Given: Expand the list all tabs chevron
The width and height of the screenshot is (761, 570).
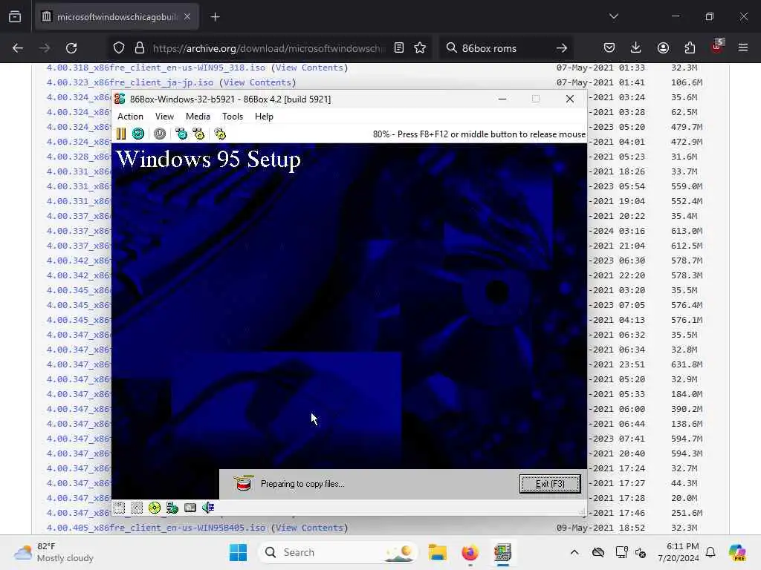Looking at the screenshot, I should tap(614, 16).
